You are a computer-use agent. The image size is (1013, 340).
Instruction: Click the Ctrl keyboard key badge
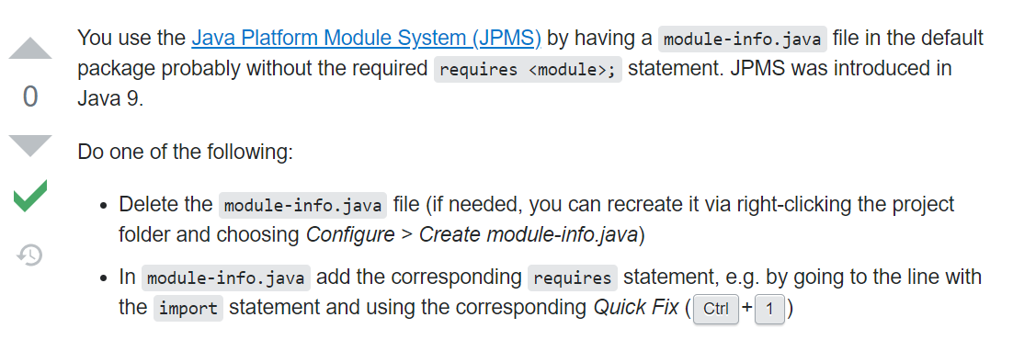716,309
